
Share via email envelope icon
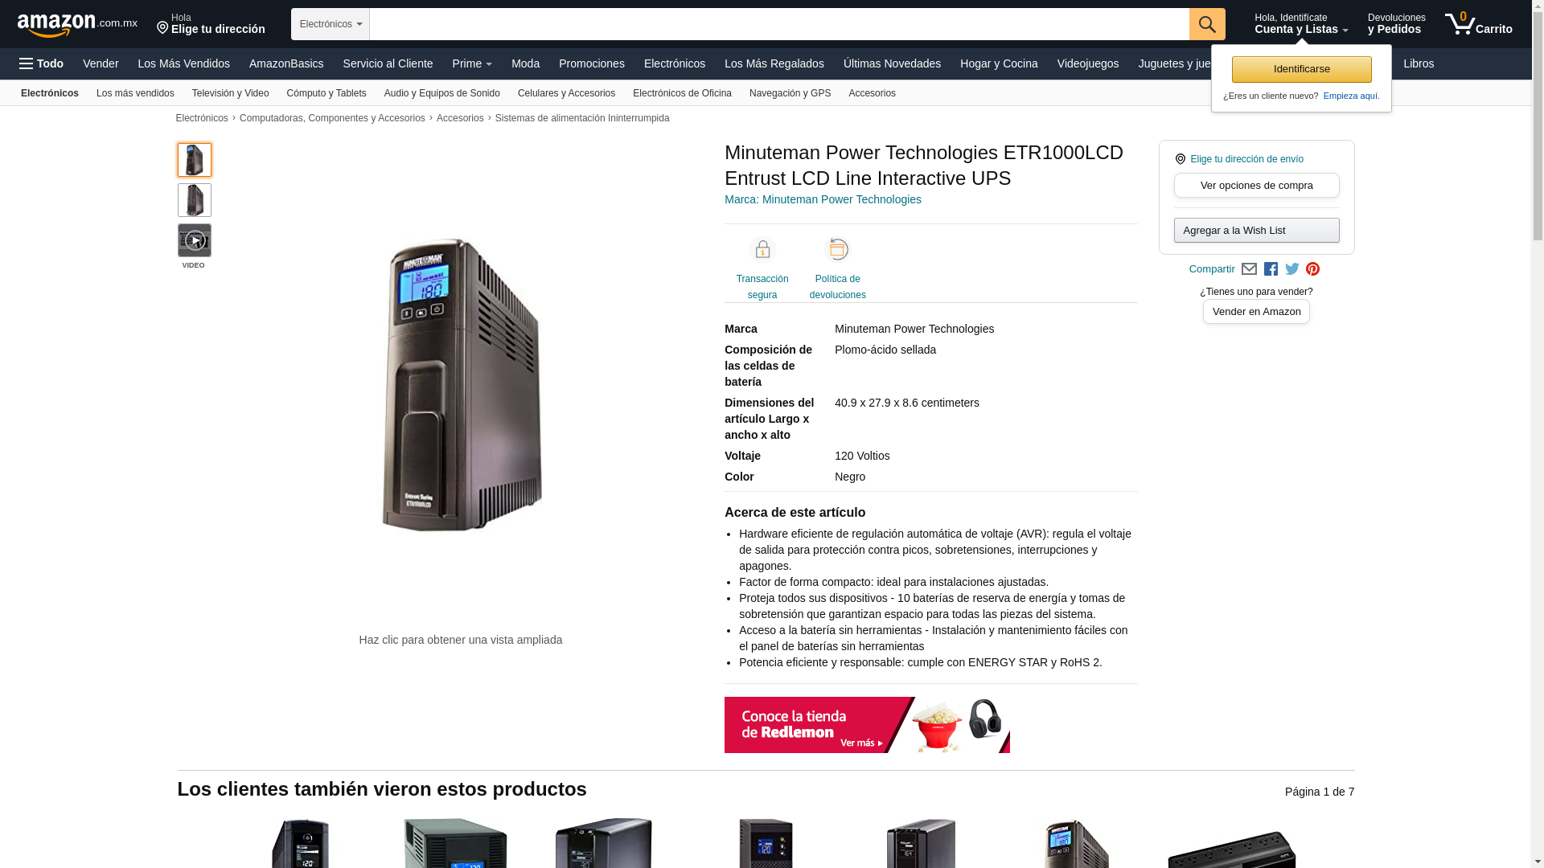click(x=1249, y=269)
